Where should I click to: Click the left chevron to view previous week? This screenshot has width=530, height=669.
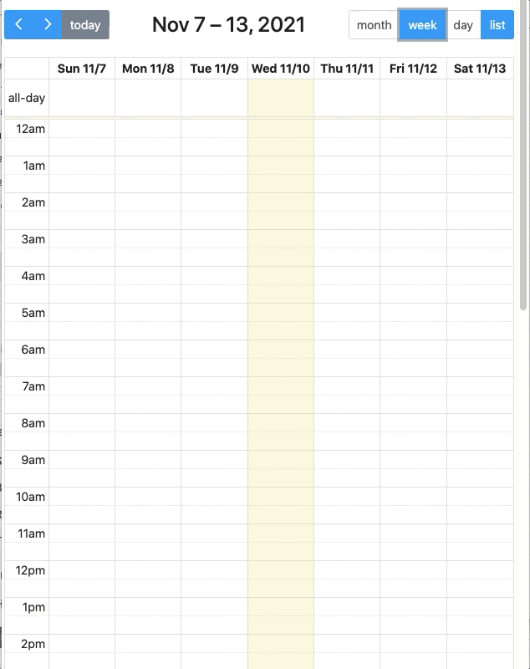[x=18, y=25]
